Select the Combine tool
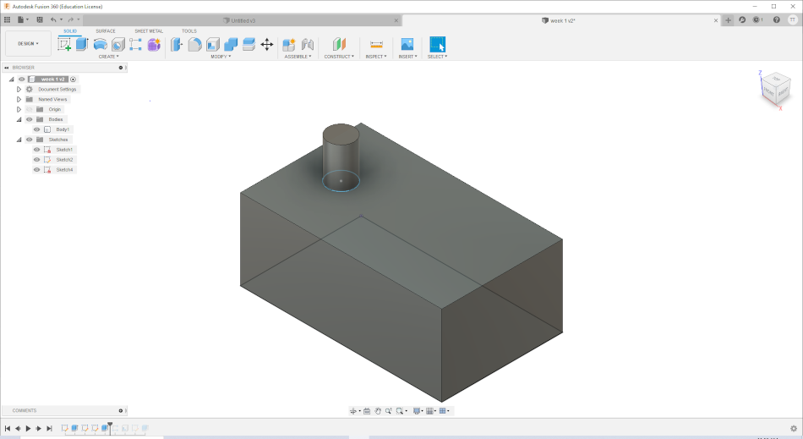Viewport: 803px width, 439px height. coord(231,45)
